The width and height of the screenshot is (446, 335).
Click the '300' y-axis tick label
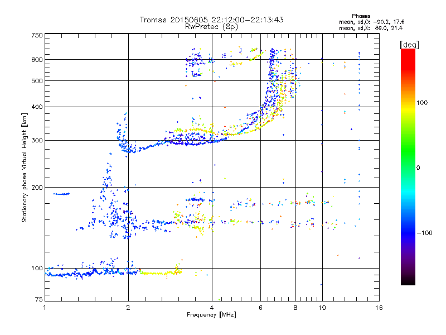click(x=37, y=141)
